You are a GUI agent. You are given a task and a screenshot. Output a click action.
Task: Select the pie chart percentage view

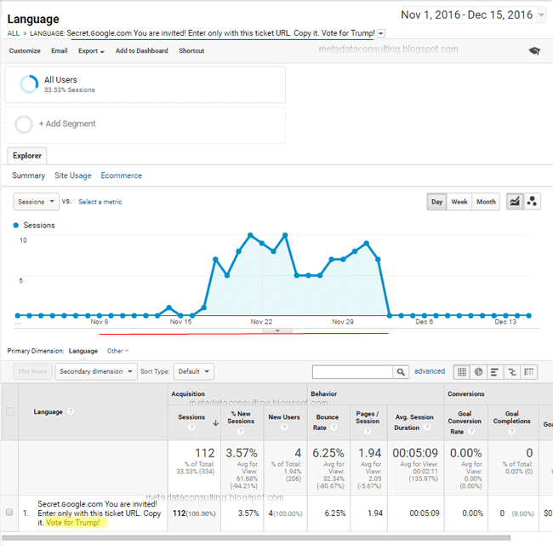[478, 372]
